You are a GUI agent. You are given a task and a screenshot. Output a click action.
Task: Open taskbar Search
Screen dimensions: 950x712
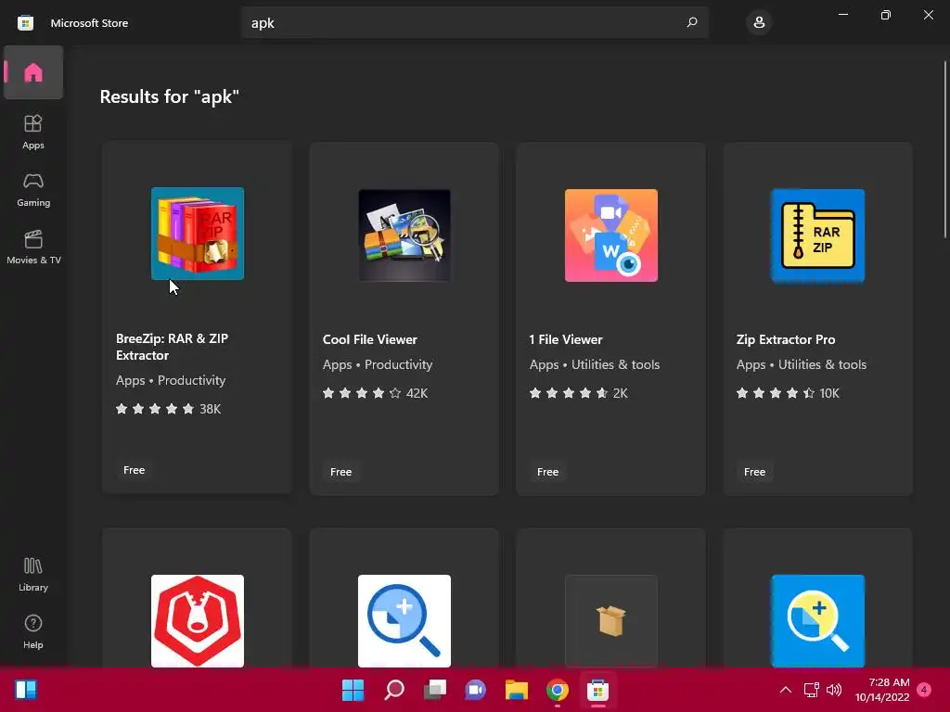tap(393, 690)
